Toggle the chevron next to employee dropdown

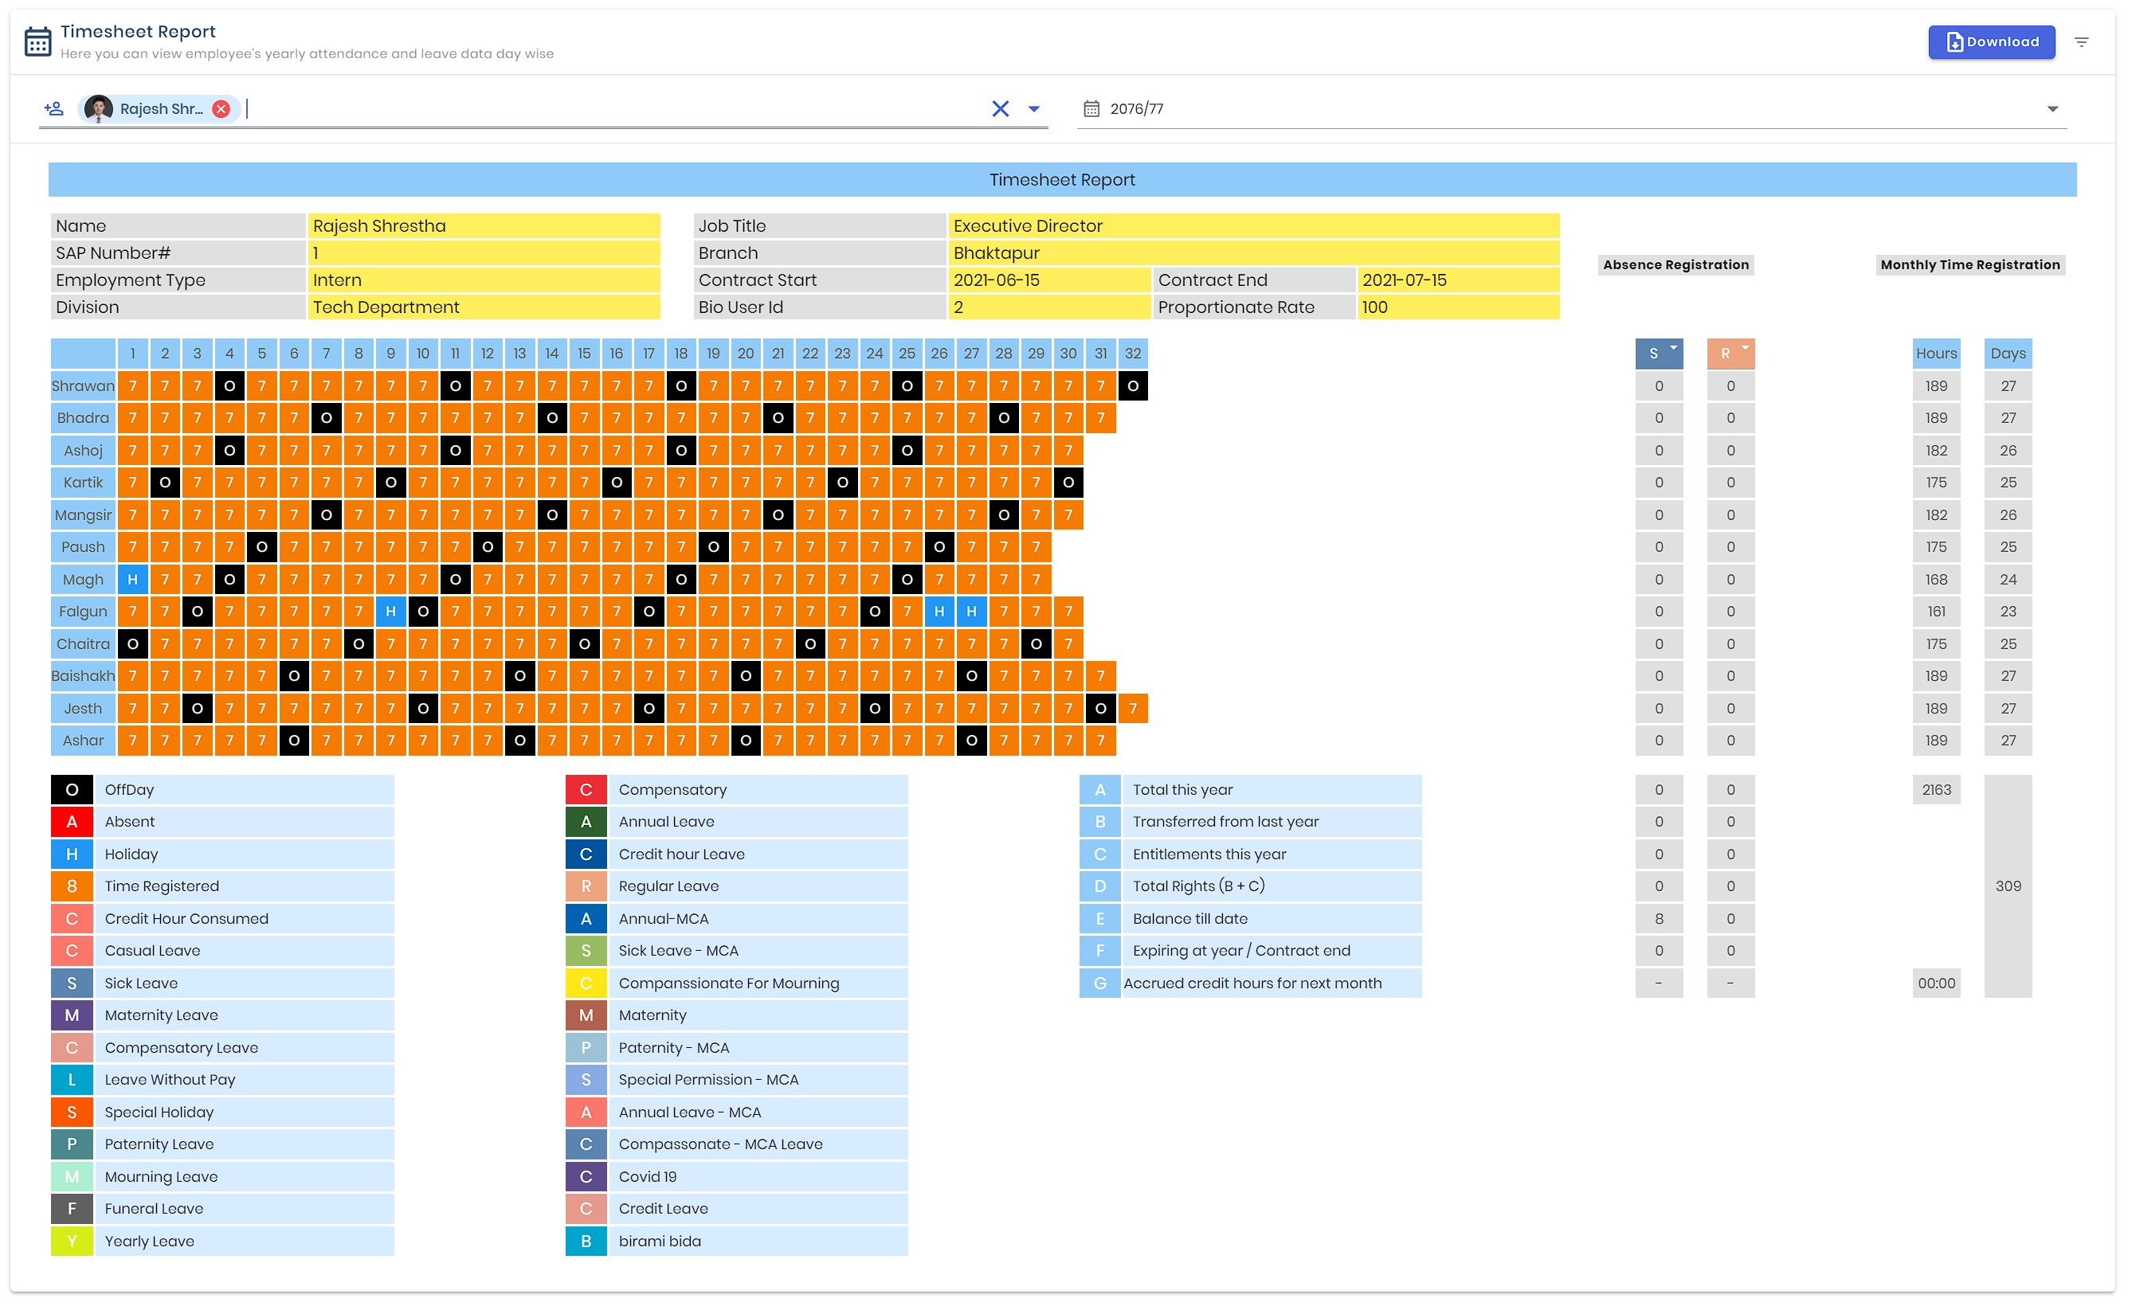(1034, 108)
